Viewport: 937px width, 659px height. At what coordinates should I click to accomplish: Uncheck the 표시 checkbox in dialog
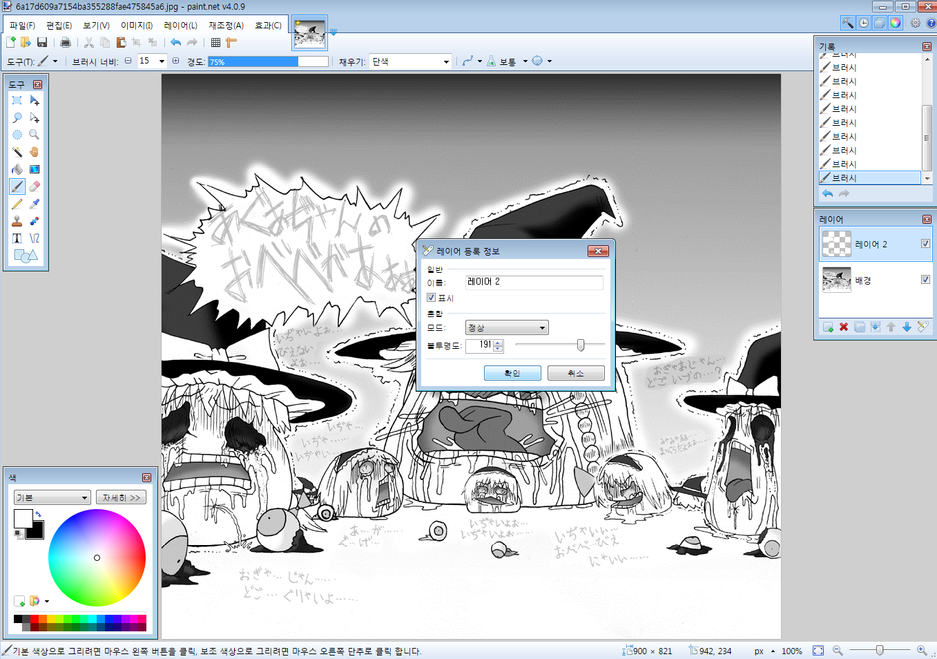tap(432, 298)
